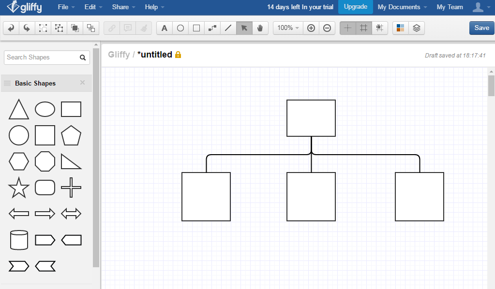Open the user profile icon
The image size is (495, 289).
pyautogui.click(x=478, y=7)
